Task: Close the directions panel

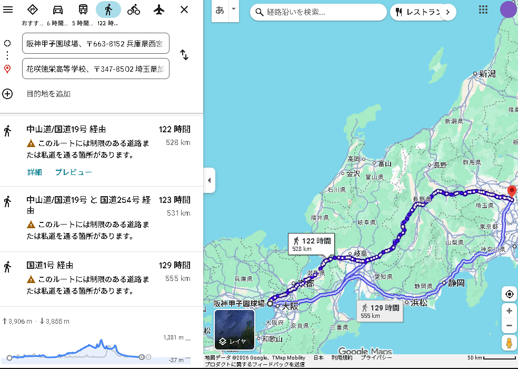Action: pos(184,9)
